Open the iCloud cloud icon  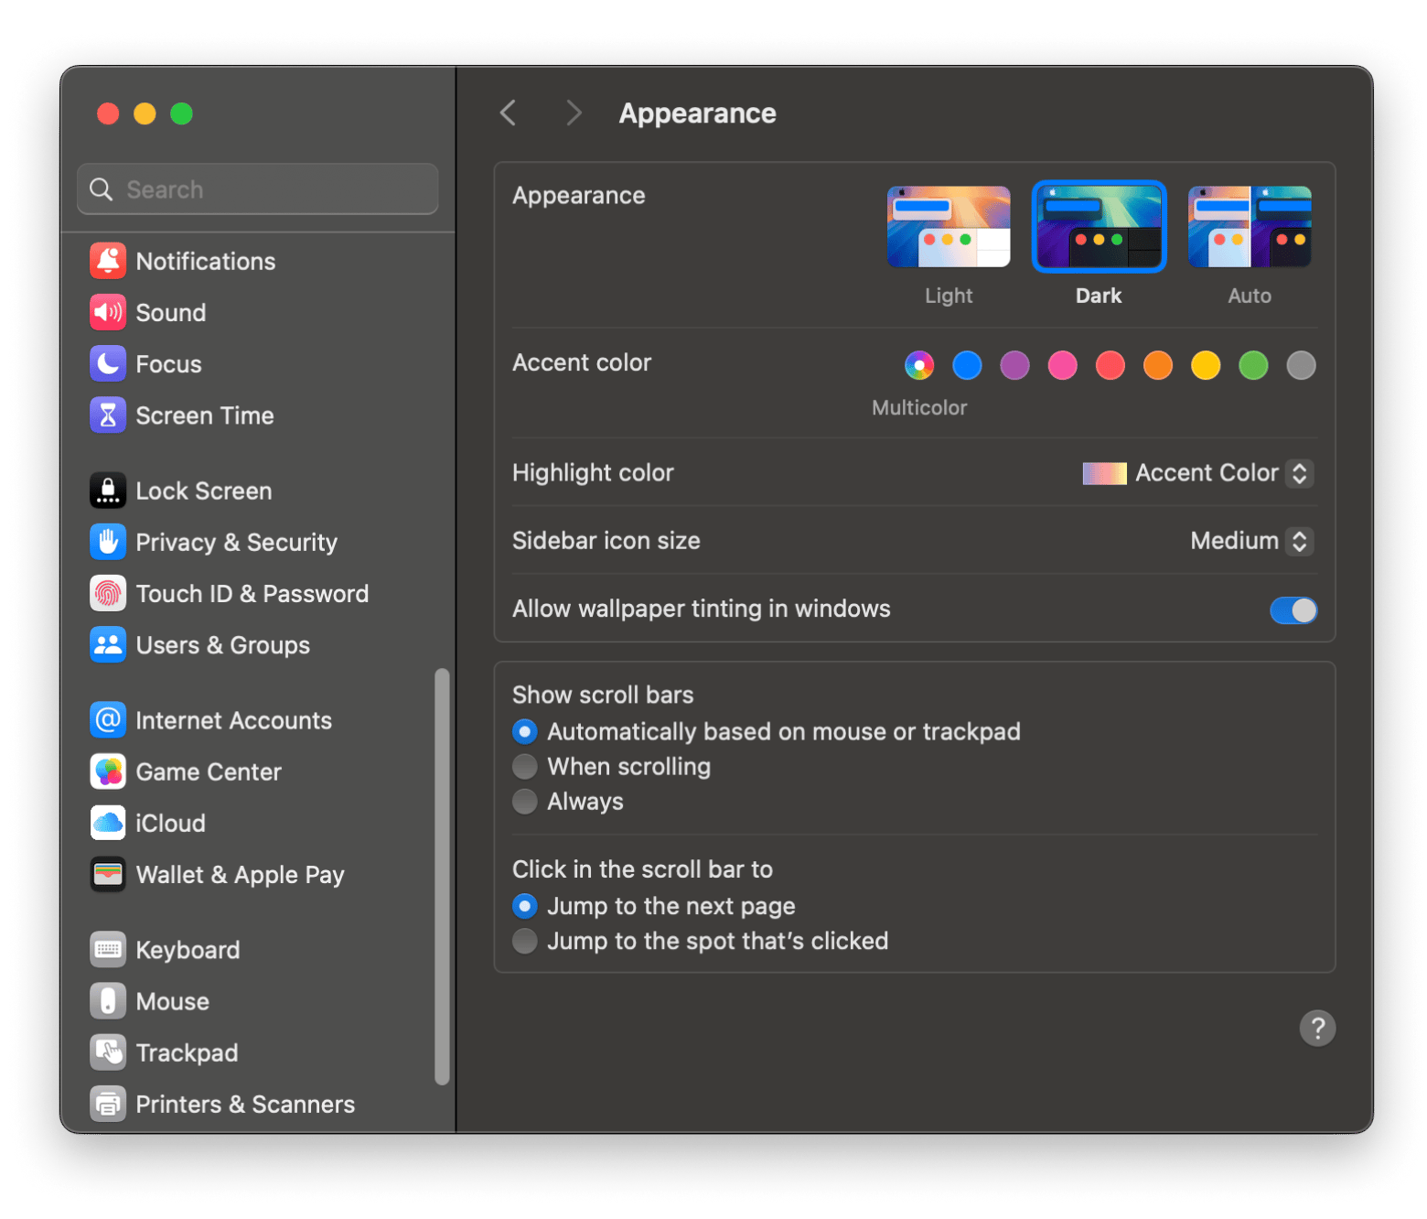click(x=108, y=823)
